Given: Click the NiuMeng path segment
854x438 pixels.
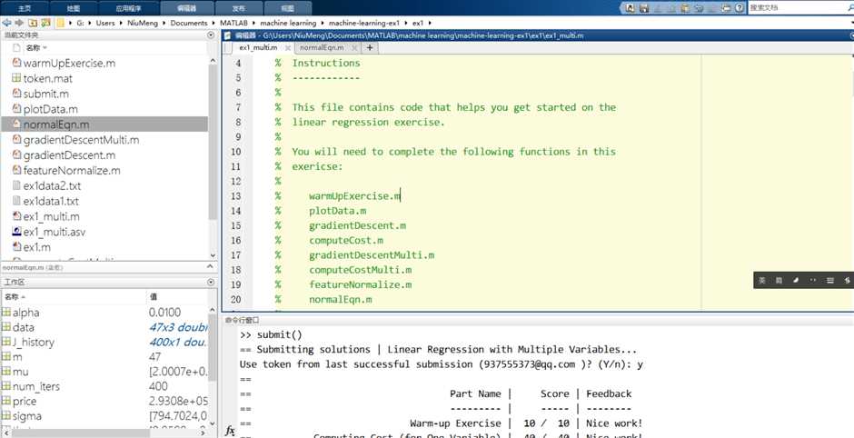Looking at the screenshot, I should click(144, 23).
